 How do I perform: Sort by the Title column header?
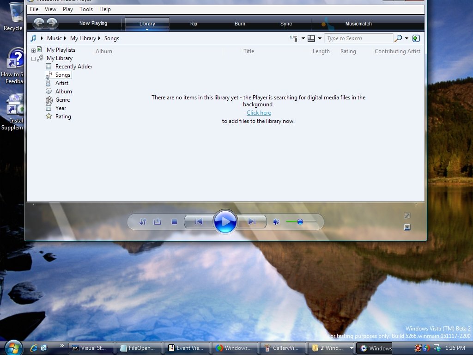pos(249,51)
